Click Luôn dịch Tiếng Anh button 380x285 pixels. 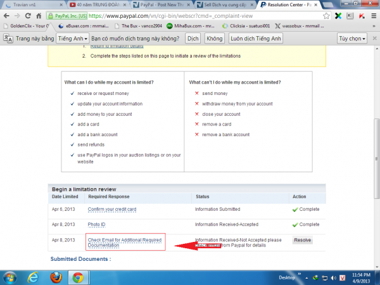click(x=256, y=38)
